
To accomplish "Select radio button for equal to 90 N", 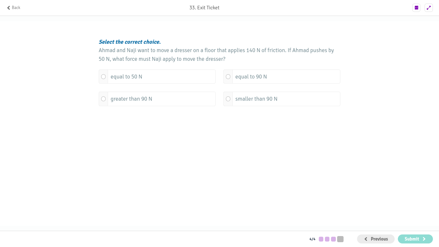I will tap(228, 77).
